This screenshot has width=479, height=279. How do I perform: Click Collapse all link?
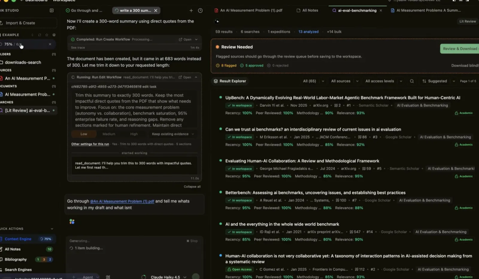192,186
